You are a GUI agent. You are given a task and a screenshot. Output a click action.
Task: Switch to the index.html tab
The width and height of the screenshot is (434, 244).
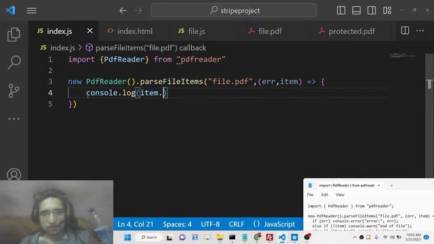tap(134, 31)
